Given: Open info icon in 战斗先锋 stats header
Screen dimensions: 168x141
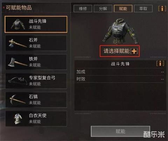Looking at the screenshot, I should [x=160, y=64].
